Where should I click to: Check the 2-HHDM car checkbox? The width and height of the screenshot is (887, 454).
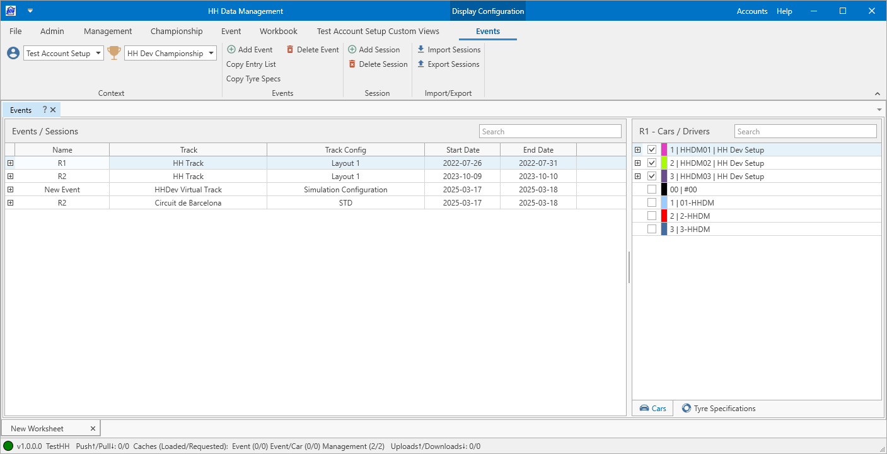click(x=652, y=216)
